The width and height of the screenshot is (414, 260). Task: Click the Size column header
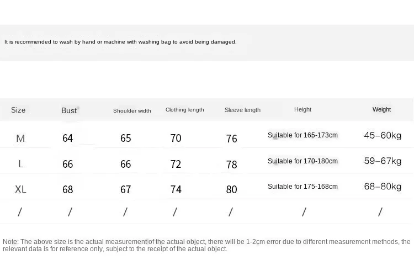click(x=18, y=110)
